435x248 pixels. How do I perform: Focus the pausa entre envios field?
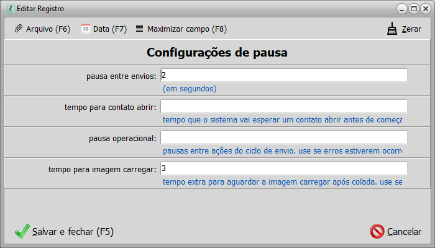tap(284, 75)
